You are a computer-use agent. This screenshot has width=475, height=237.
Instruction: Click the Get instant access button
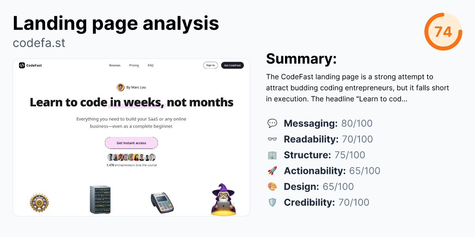(x=131, y=143)
